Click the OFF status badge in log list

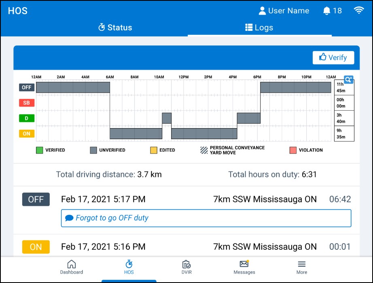(x=36, y=199)
